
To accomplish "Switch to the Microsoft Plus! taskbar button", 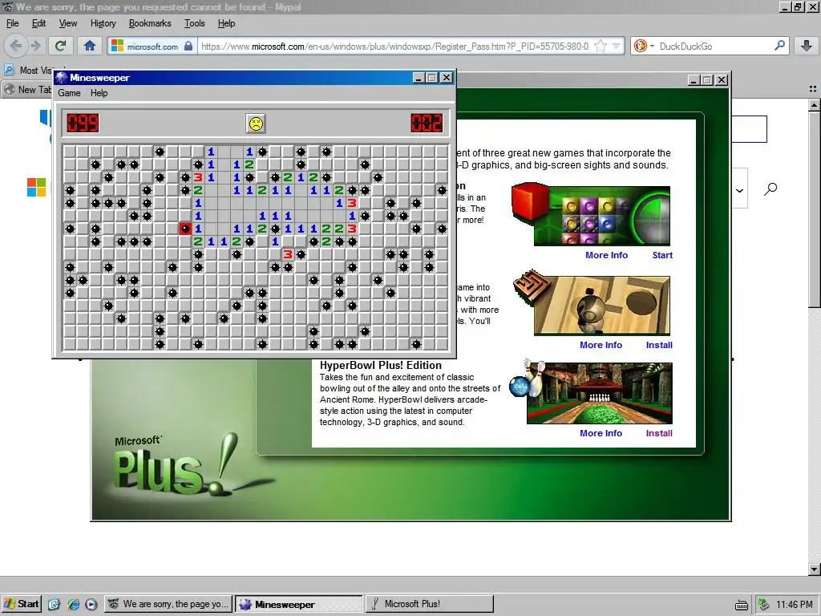I will coord(430,604).
